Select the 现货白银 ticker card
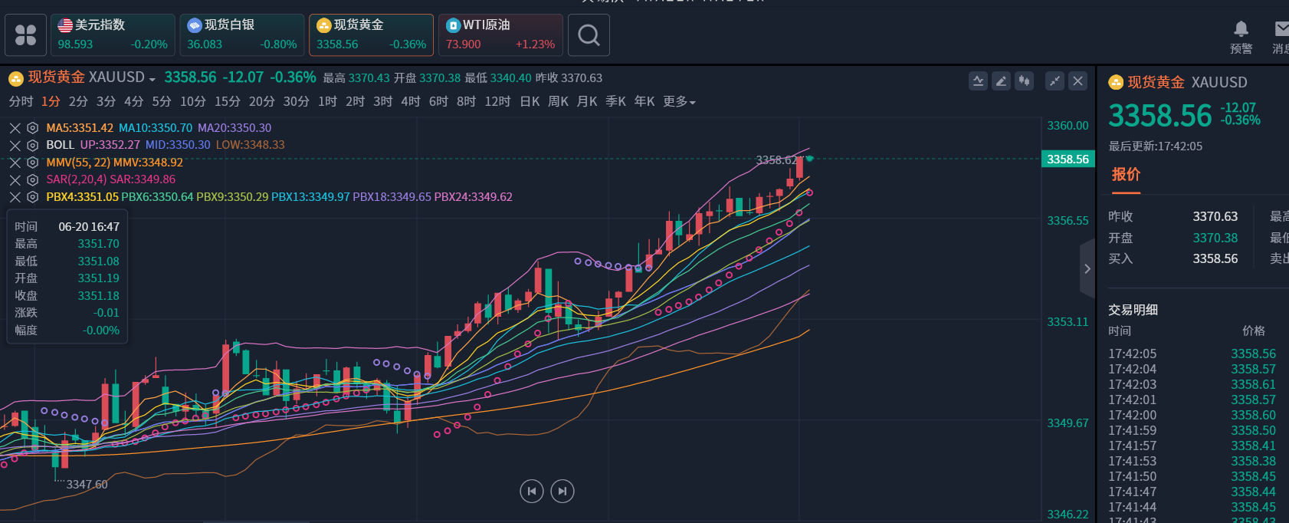The image size is (1289, 523). 242,35
